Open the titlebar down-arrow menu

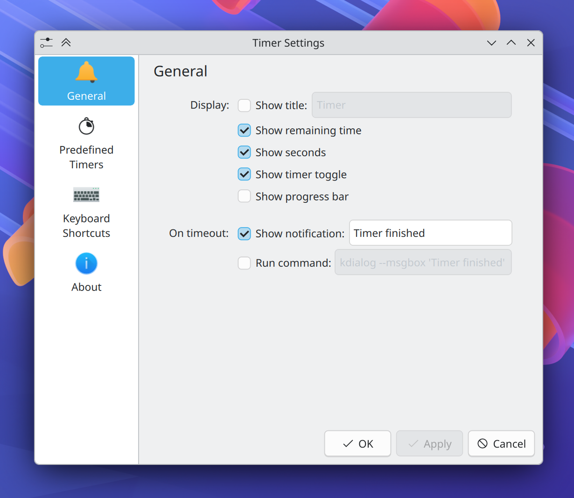pos(491,42)
